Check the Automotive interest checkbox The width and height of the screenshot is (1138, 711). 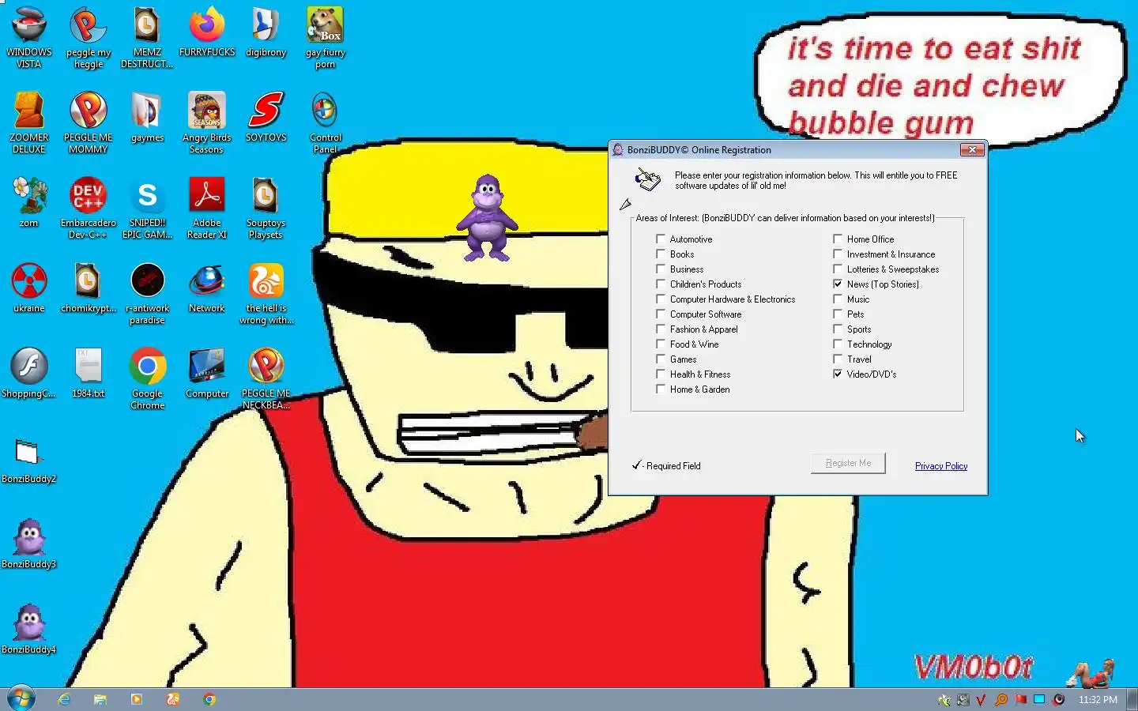(x=661, y=239)
